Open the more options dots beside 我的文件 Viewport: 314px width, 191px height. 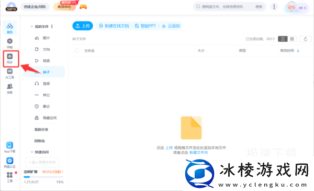(52, 27)
